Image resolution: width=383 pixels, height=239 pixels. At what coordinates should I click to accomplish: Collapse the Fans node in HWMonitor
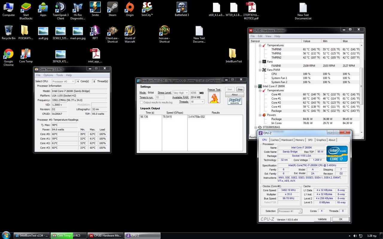pos(260,62)
